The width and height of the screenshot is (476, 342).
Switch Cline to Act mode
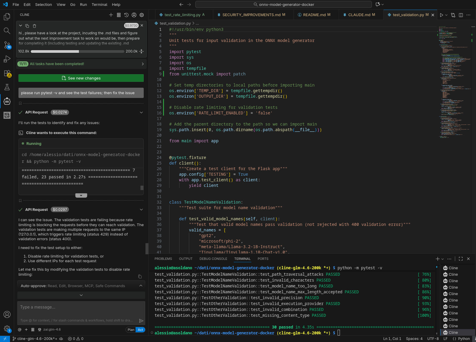[140, 330]
